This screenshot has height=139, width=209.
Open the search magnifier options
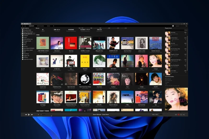coord(187,26)
